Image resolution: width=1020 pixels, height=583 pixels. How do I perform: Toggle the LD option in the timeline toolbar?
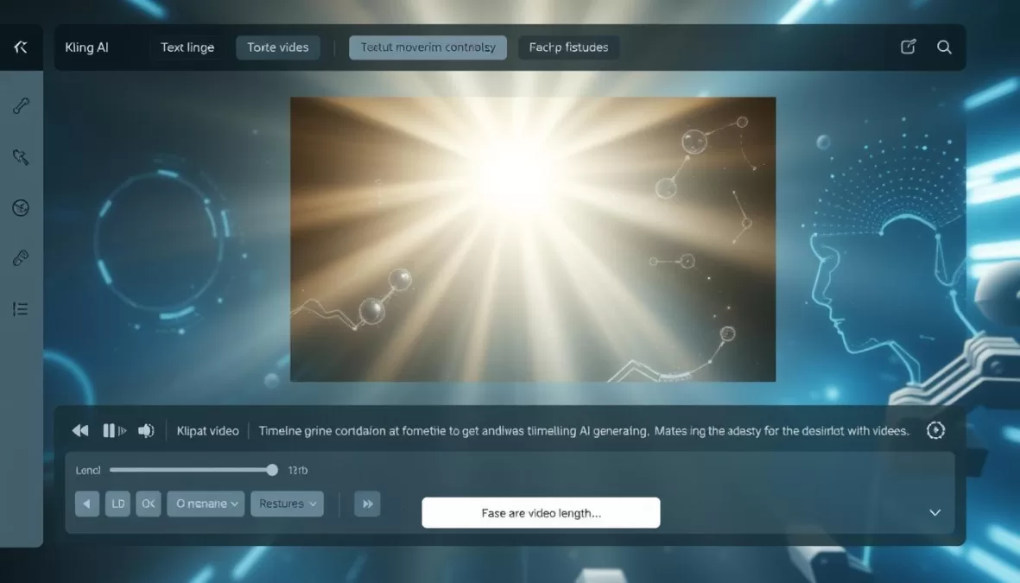117,504
